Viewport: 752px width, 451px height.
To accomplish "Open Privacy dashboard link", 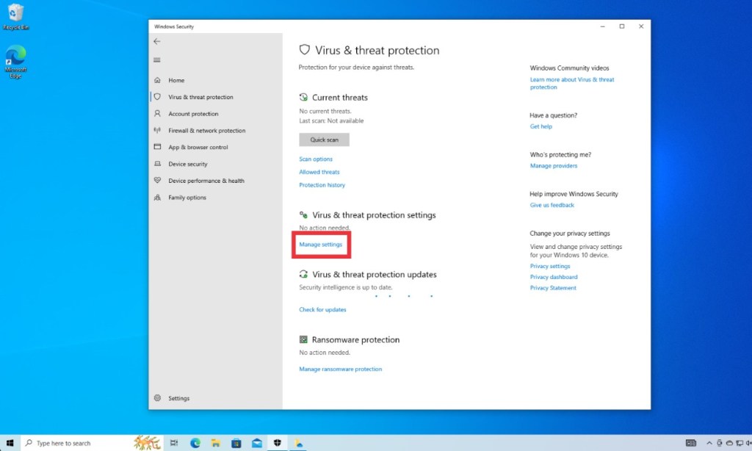I will (x=554, y=278).
